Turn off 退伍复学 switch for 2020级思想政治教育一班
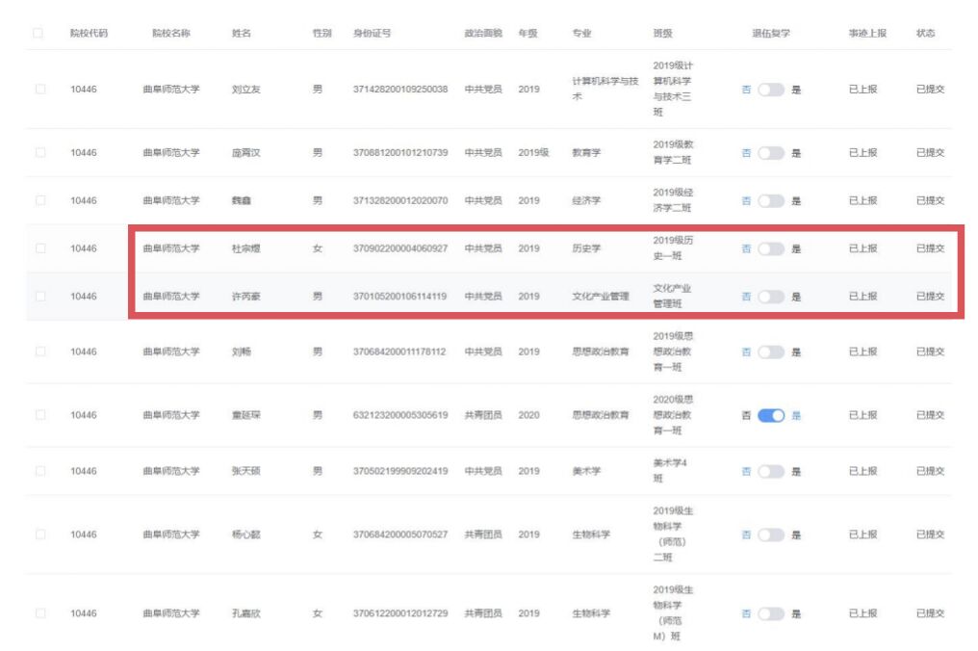The height and width of the screenshot is (651, 978). point(771,415)
